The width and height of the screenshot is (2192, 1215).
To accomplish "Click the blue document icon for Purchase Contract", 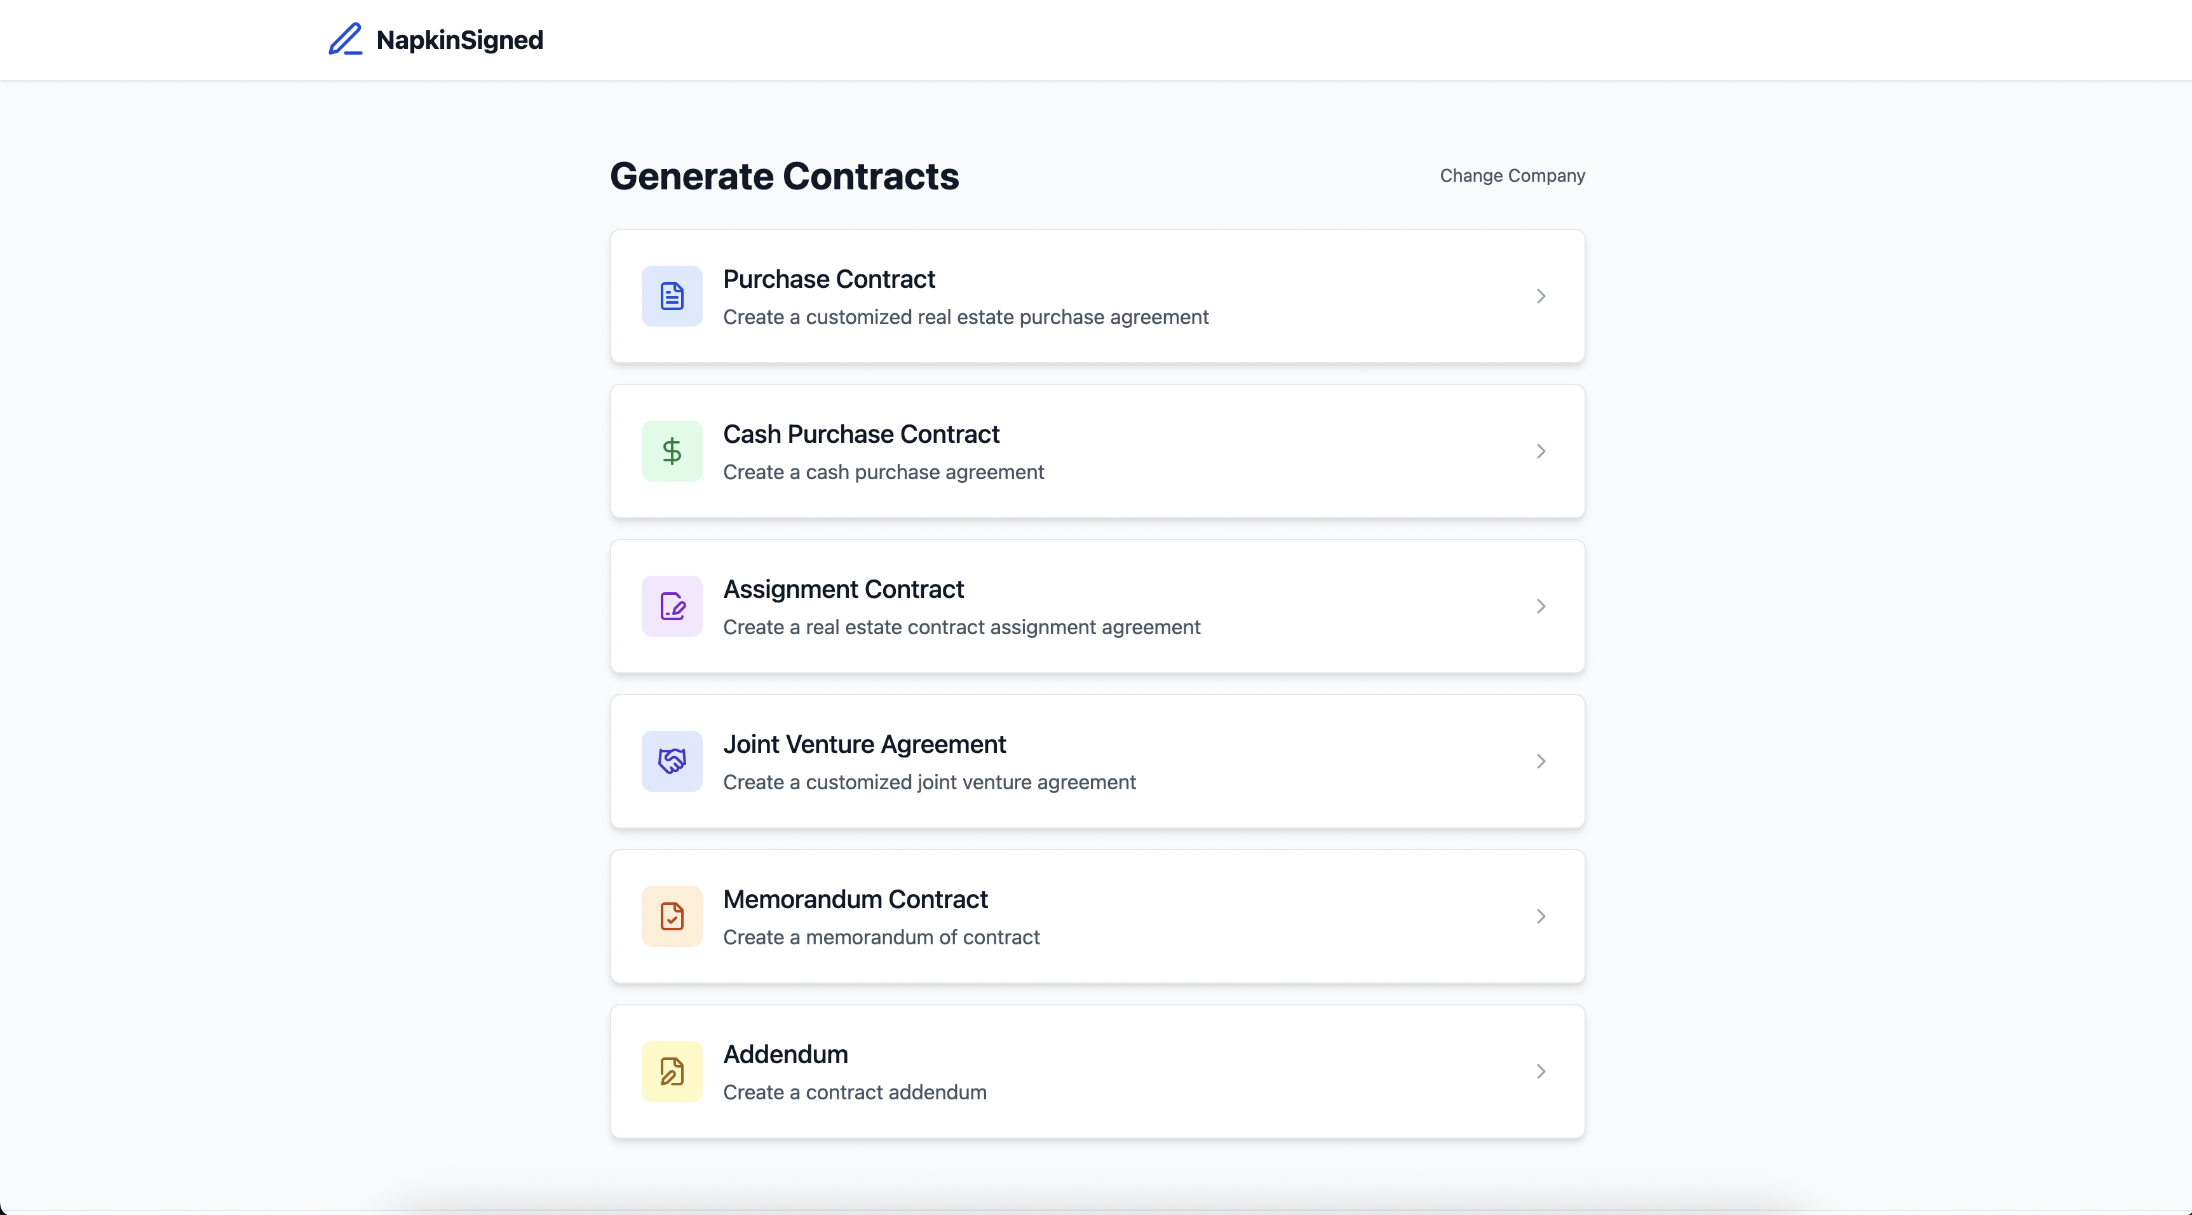I will 672,296.
